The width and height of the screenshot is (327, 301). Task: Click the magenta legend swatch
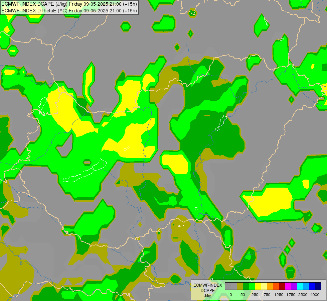pyautogui.click(x=288, y=286)
